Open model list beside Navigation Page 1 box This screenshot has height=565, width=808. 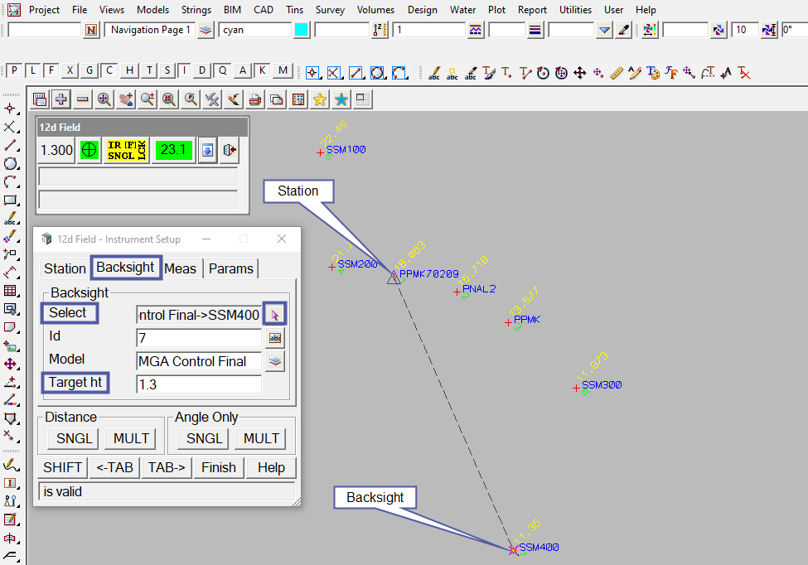[x=206, y=30]
